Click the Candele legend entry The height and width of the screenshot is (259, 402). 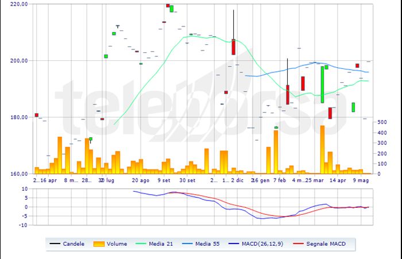67,244
